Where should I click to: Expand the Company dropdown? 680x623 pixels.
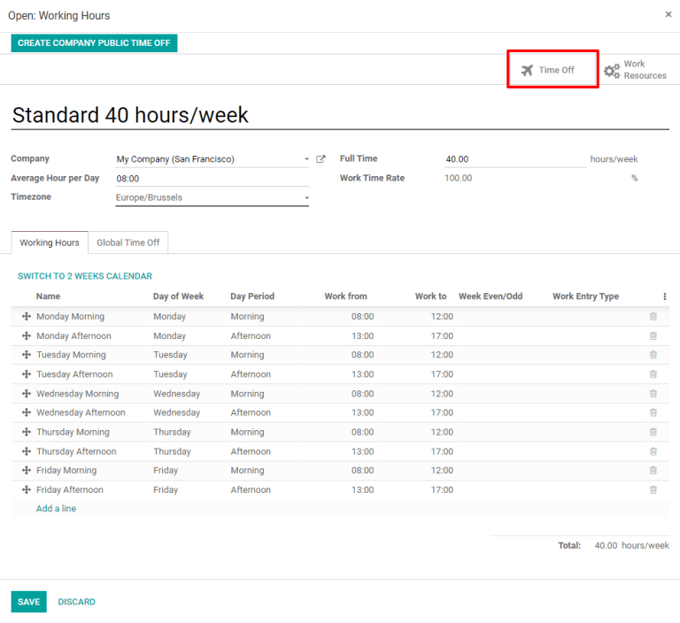tap(306, 159)
